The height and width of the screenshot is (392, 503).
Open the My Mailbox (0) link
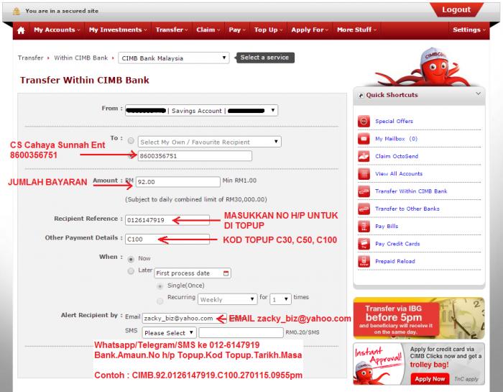tap(396, 139)
